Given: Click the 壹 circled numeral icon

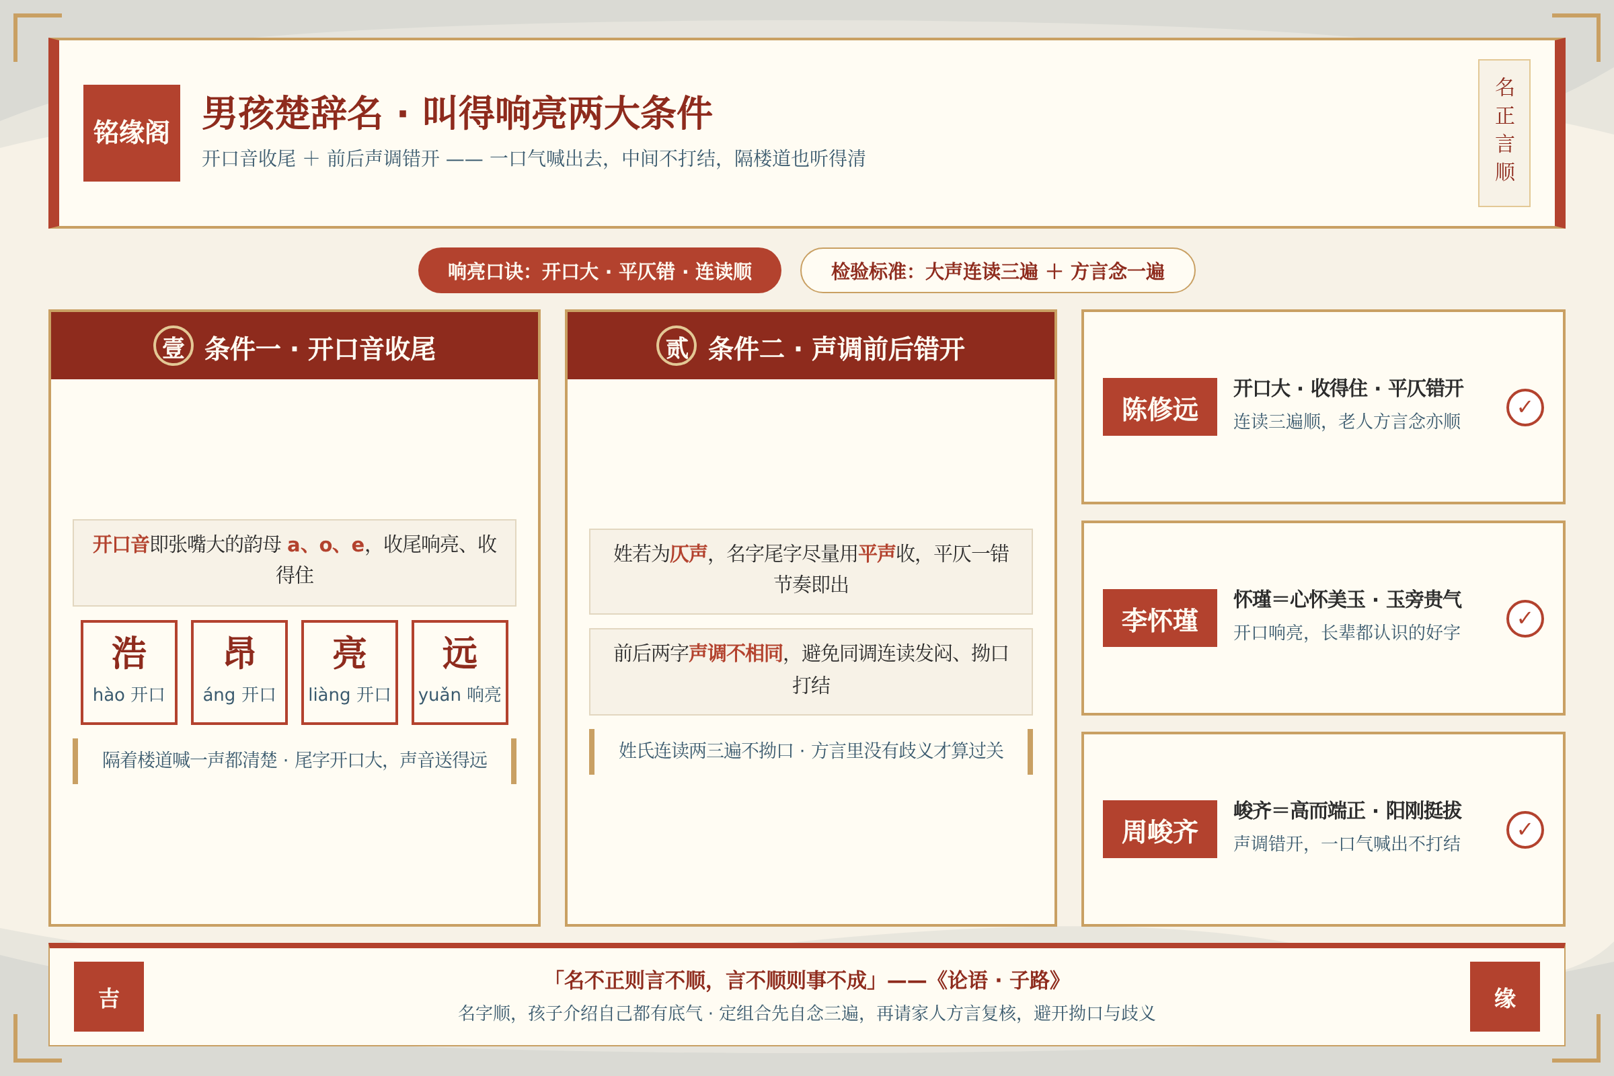Looking at the screenshot, I should tap(173, 346).
